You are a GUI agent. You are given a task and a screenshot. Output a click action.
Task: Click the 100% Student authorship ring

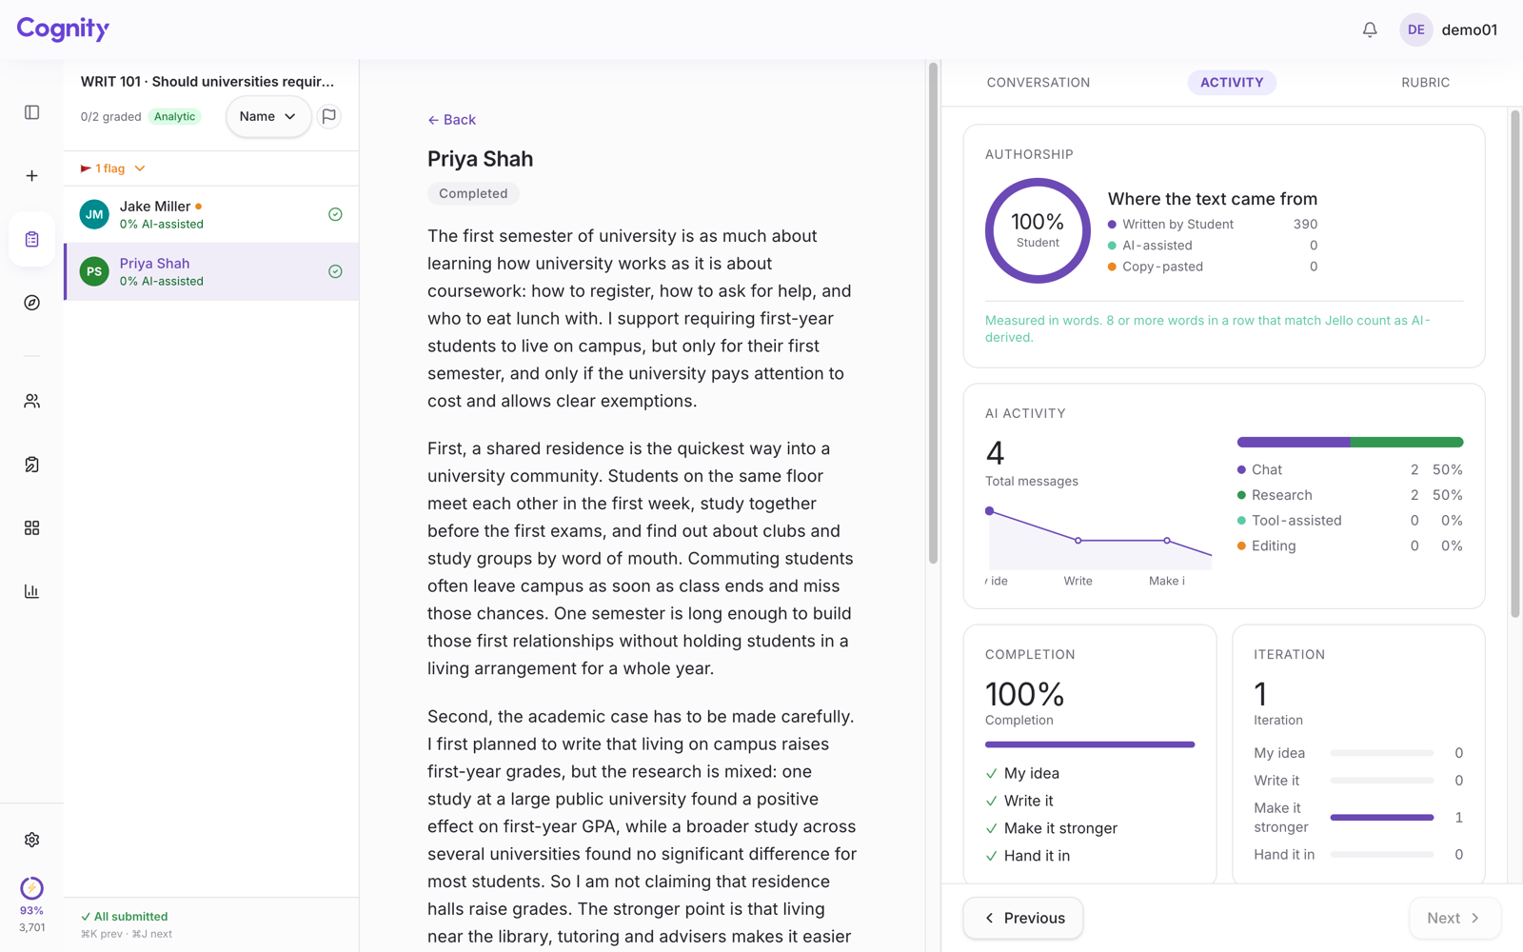tap(1038, 230)
